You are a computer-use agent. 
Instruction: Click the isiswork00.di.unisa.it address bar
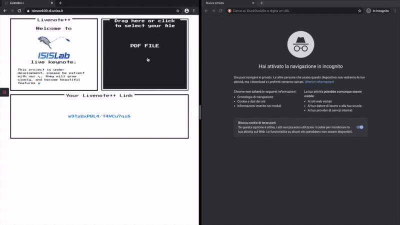click(x=102, y=10)
